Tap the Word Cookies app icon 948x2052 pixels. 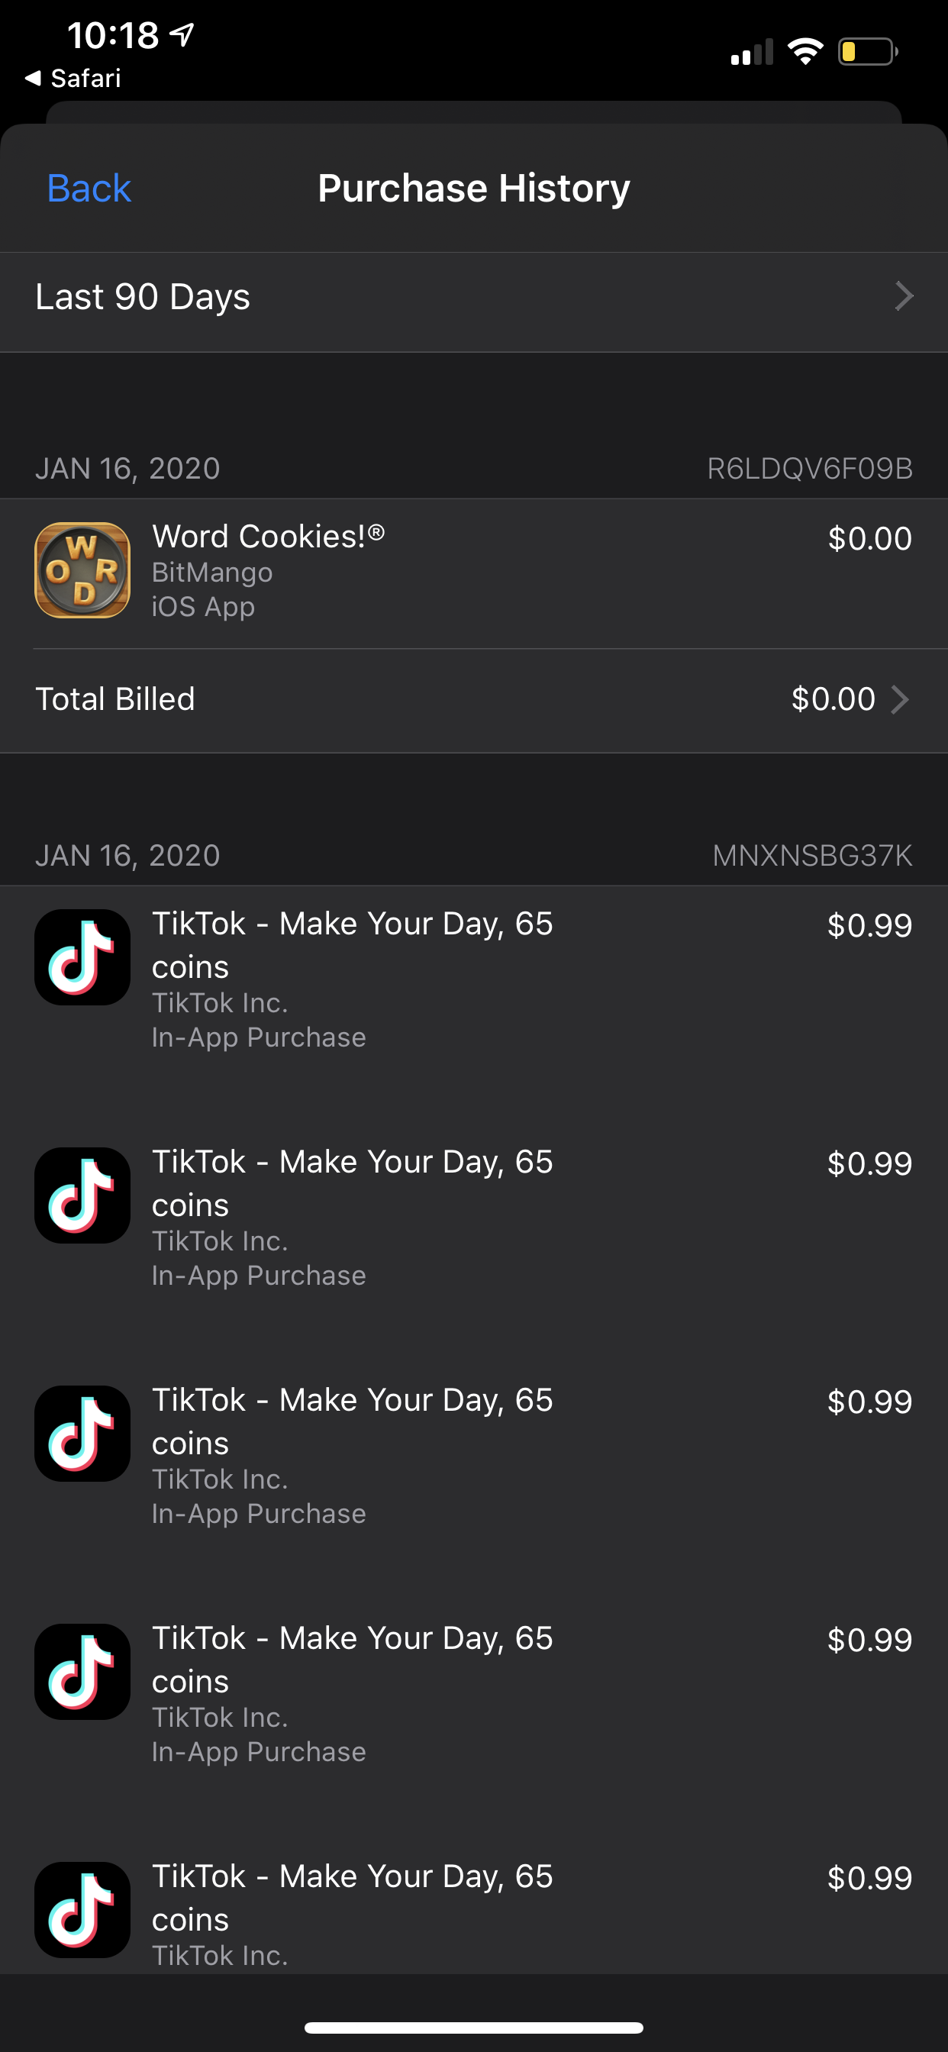[x=82, y=570]
